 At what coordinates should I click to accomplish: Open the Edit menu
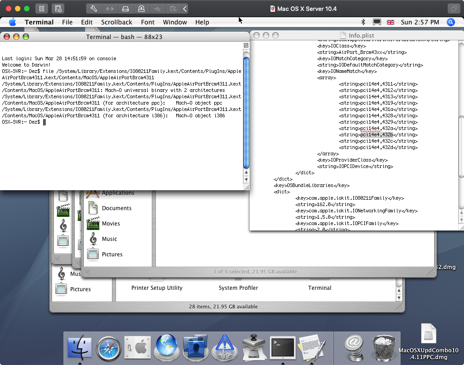[x=87, y=22]
